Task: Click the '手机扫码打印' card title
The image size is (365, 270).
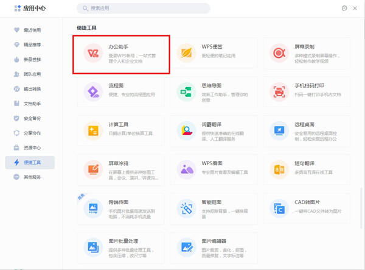Action: (310, 85)
